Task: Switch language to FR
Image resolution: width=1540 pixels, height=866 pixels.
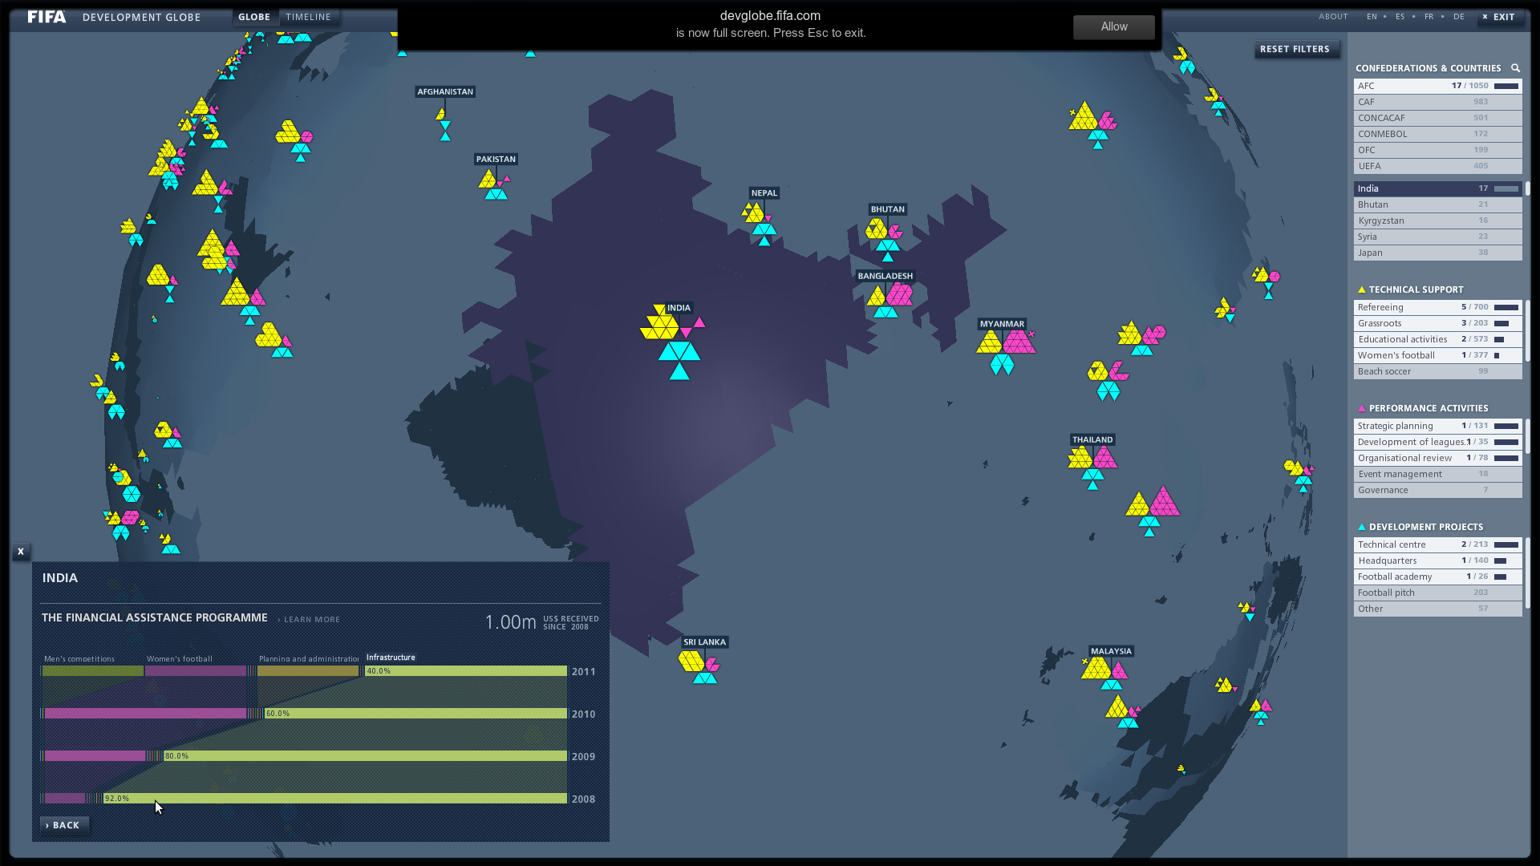Action: click(x=1429, y=17)
